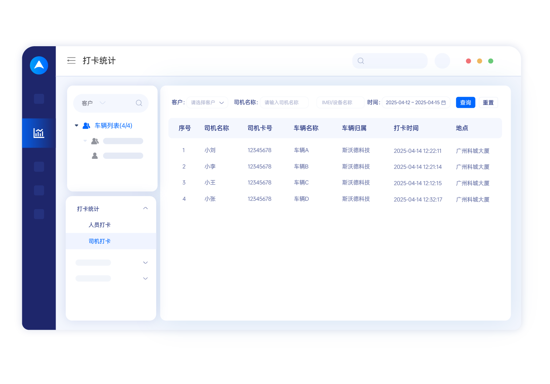The width and height of the screenshot is (550, 384).
Task: Click the 查询 button
Action: [x=465, y=103]
